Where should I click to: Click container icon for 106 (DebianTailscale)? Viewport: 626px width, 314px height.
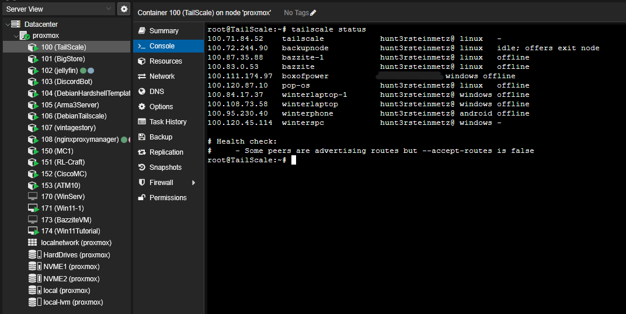tap(33, 117)
